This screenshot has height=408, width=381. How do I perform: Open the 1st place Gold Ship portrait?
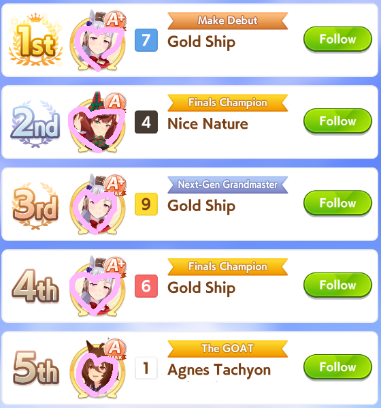[98, 41]
